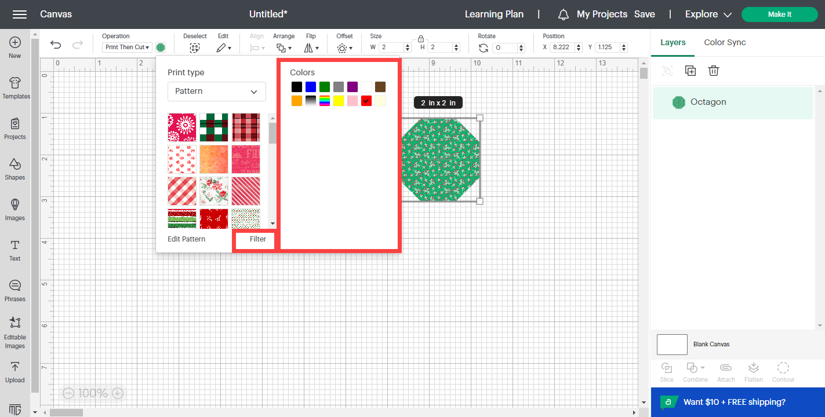
Task: Uncheck the red color filter swatch
Action: coord(366,100)
